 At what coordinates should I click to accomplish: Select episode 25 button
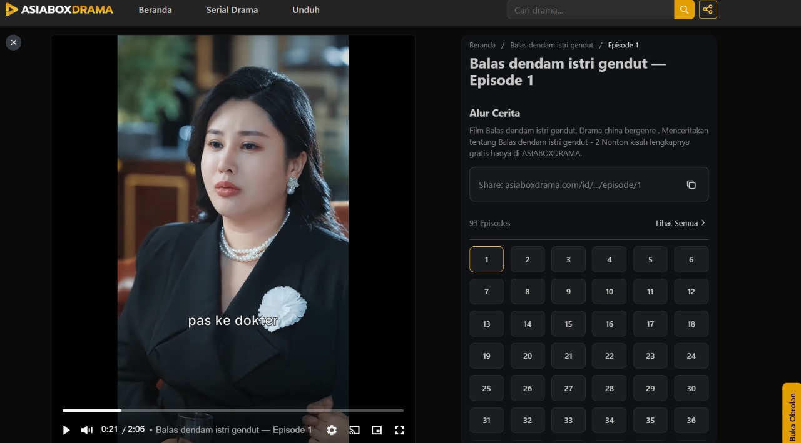click(486, 388)
